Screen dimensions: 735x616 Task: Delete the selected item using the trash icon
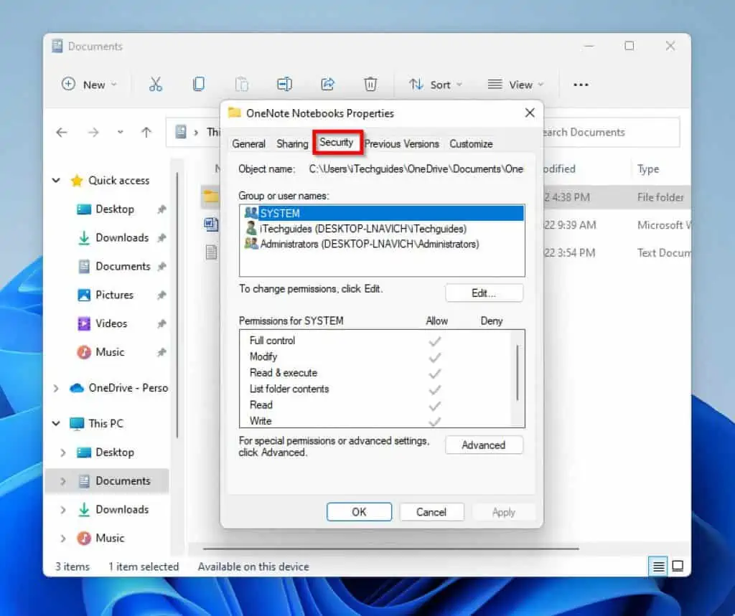click(x=370, y=84)
